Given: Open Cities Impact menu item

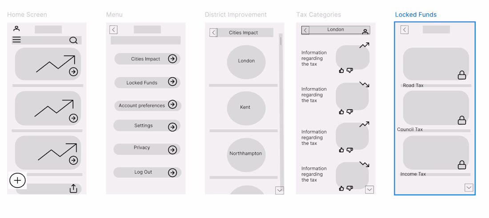Looking at the screenshot, I should pos(147,59).
